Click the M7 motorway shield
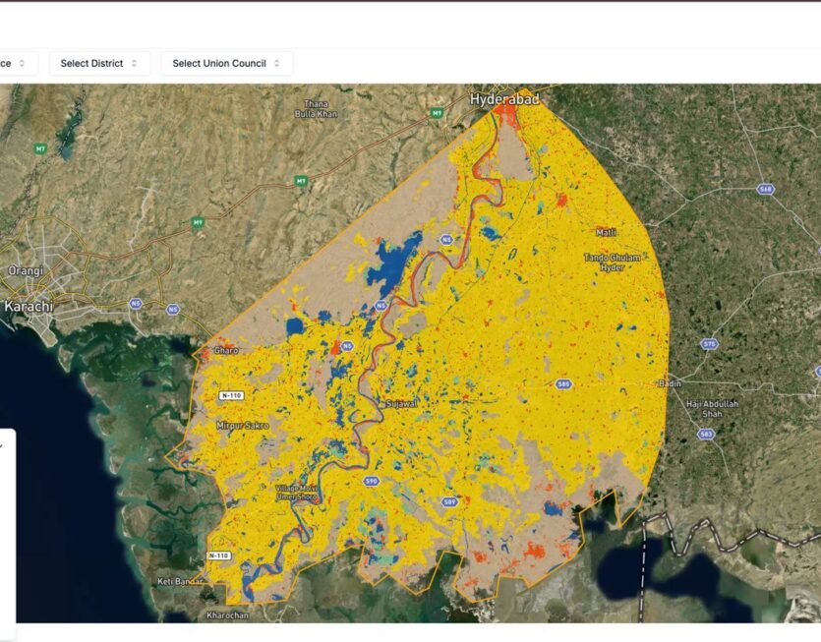Viewport: 821px width, 642px height. click(x=40, y=148)
